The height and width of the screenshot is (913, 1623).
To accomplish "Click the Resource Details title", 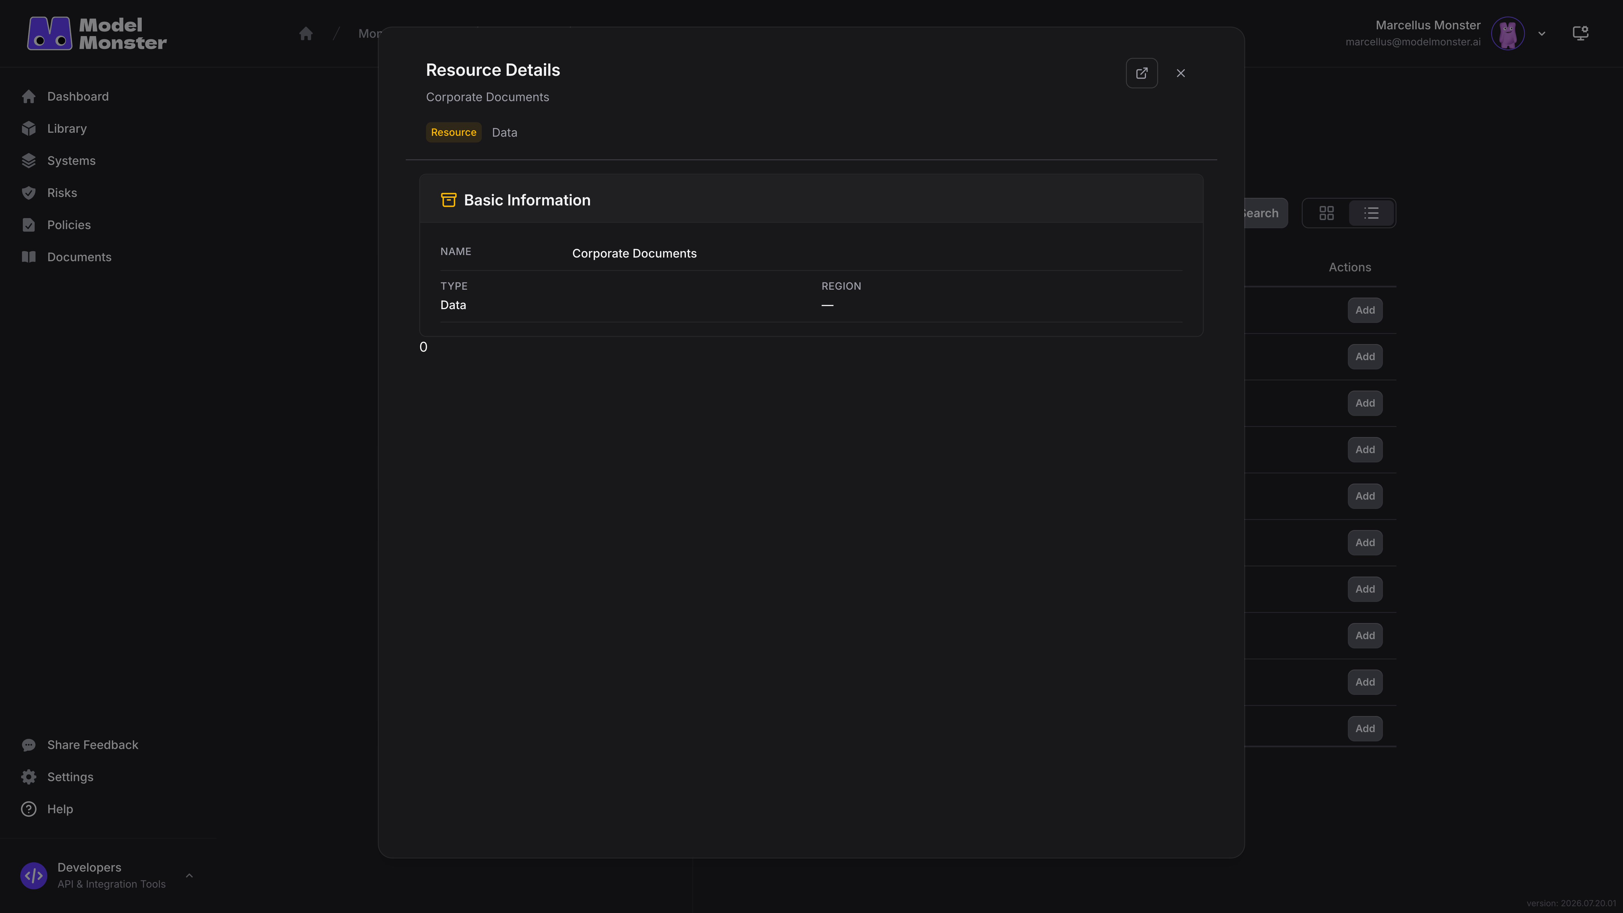I will tap(493, 70).
